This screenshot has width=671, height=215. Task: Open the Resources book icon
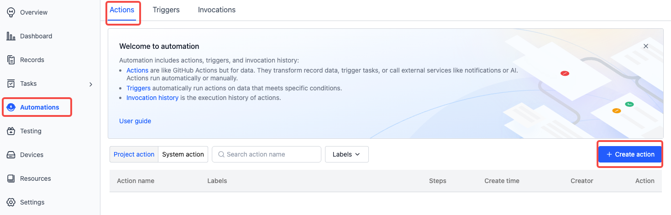11,178
